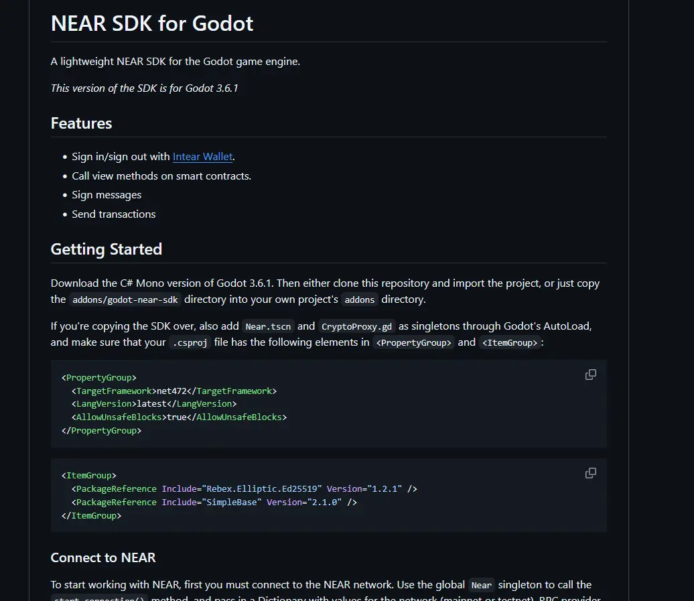Click the NEAR SDK for Godot title
The width and height of the screenshot is (694, 601).
point(152,23)
